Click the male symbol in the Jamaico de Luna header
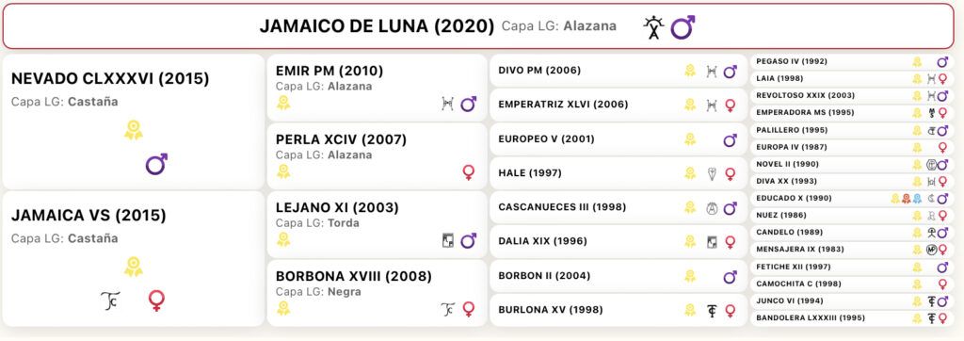This screenshot has width=964, height=341. tap(683, 27)
